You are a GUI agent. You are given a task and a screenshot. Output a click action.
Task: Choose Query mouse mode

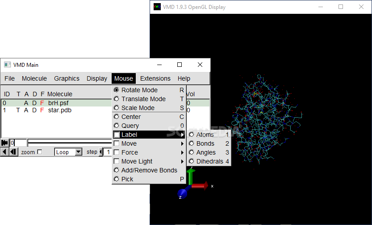(x=149, y=126)
